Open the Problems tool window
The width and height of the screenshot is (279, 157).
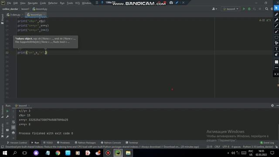coord(64,143)
